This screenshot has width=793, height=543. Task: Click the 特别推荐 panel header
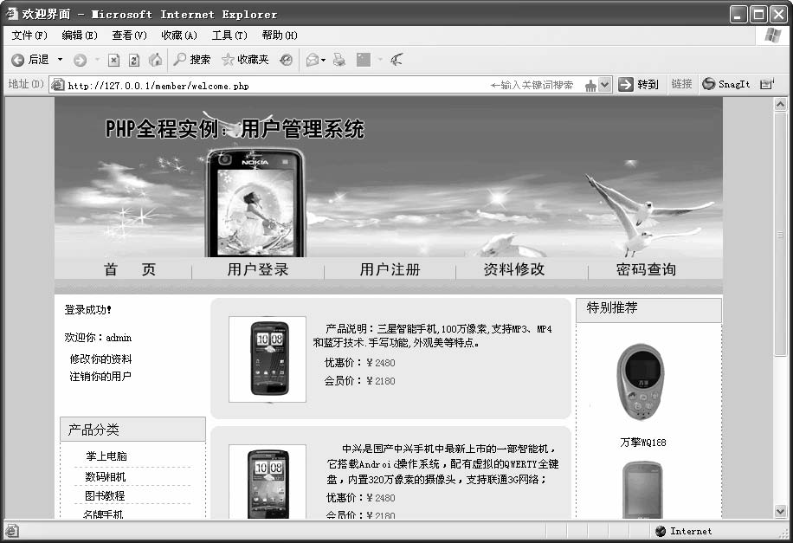[x=649, y=308]
